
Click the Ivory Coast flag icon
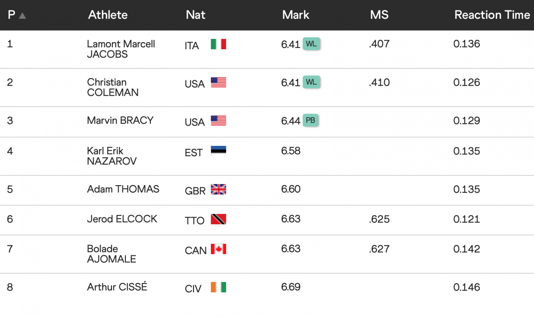218,287
